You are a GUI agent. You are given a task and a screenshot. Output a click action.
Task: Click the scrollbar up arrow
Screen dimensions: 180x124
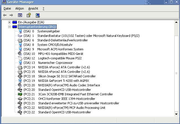point(176,22)
